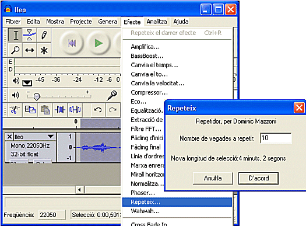306x226 pixels.
Task: Click the lleo waveform in the track
Action: click(x=100, y=147)
